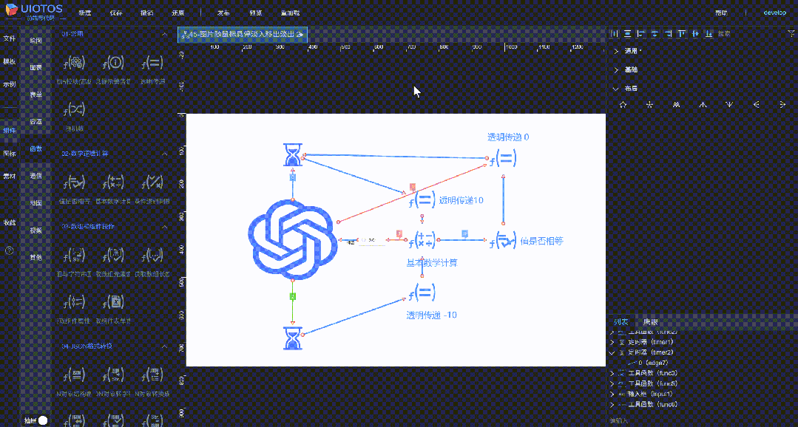Expand the func3 tree node
The image size is (798, 427).
612,374
